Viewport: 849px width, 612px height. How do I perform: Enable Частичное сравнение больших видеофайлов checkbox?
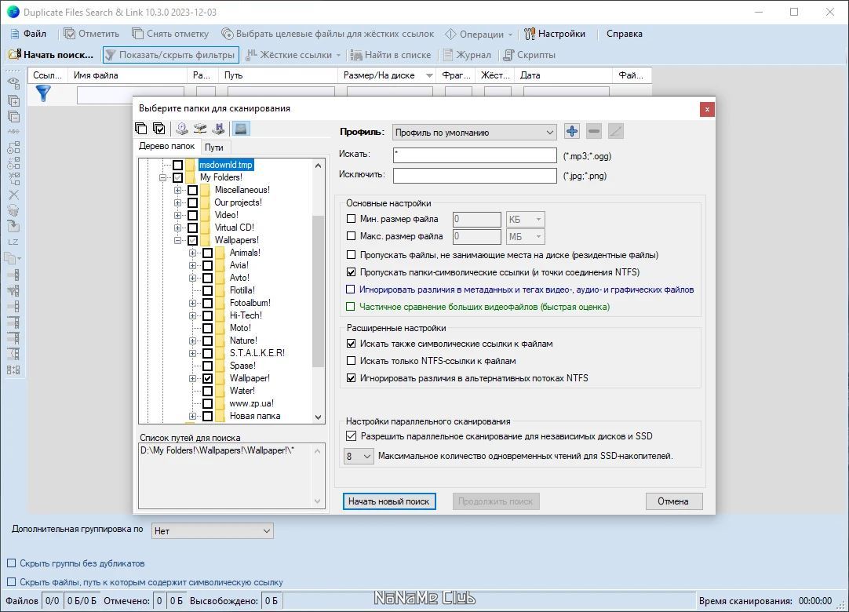pyautogui.click(x=351, y=307)
